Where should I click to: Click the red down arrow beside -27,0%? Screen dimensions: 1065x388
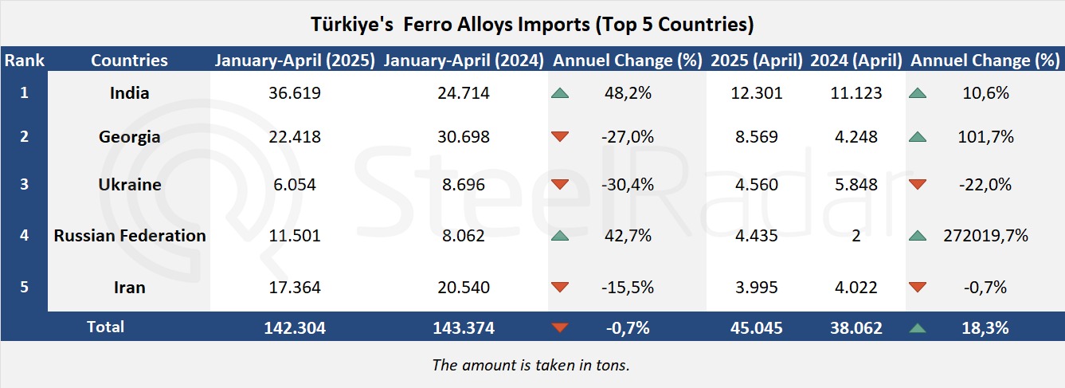(560, 137)
